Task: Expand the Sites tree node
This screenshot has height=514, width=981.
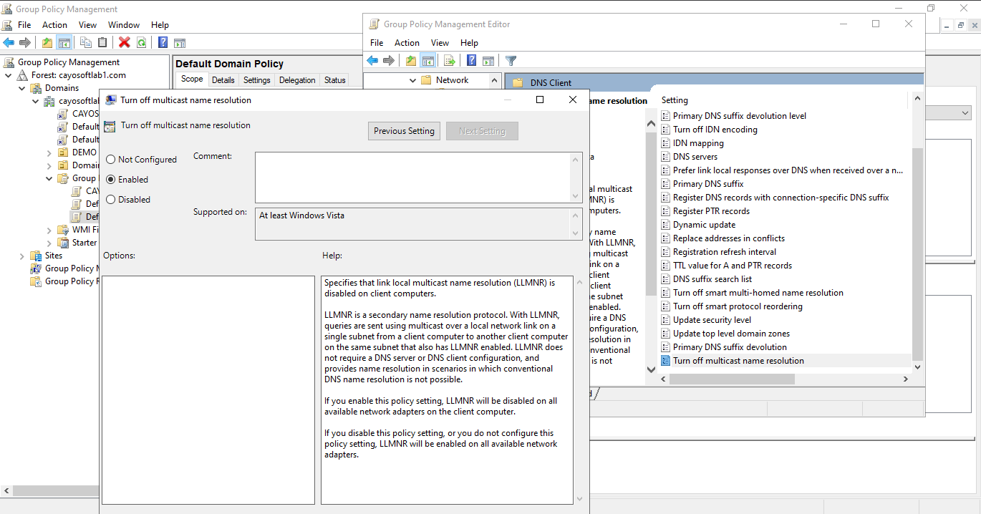Action: click(x=21, y=256)
